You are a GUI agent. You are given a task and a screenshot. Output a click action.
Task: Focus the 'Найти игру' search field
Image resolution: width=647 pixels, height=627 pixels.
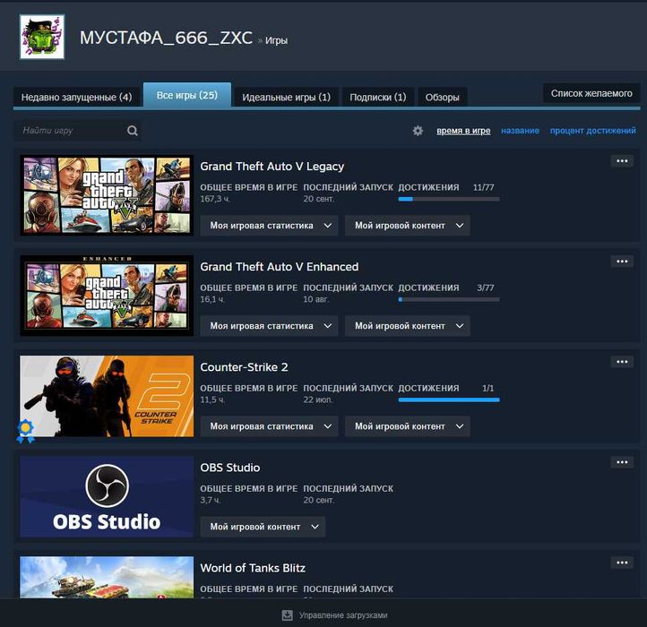pos(77,131)
